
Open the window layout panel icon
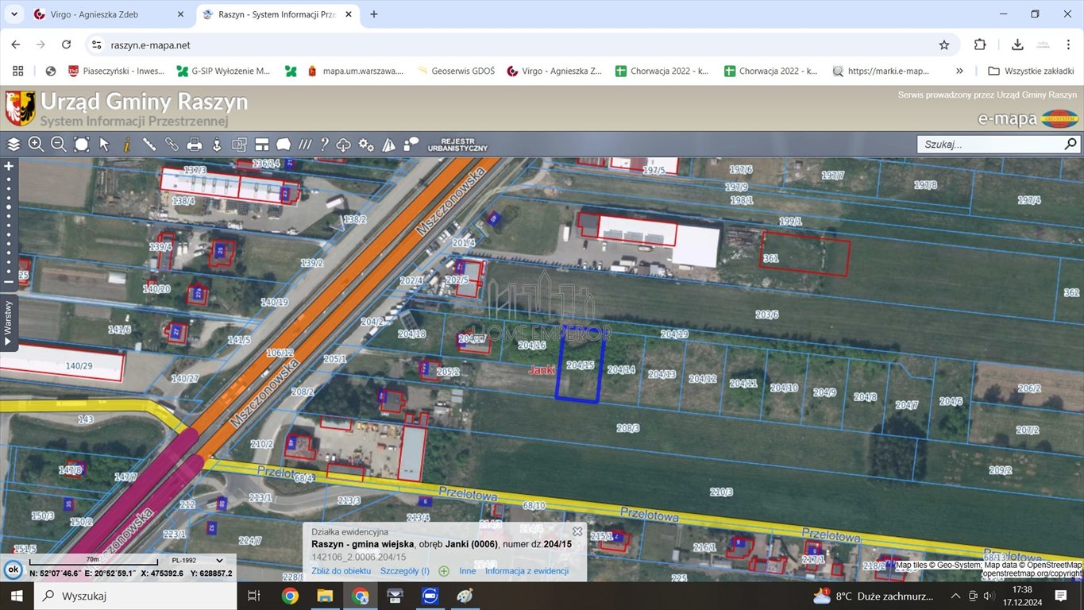point(262,144)
